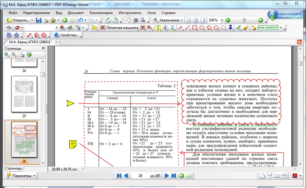Select page 25 thumbnail
Image resolution: width=306 pixels, height=188 pixels.
24,94
